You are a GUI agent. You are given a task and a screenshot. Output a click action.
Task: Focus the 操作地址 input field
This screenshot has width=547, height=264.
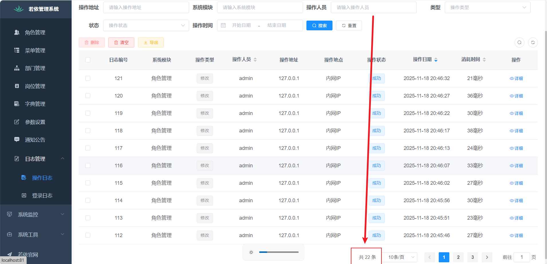[146, 7]
